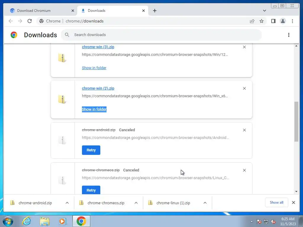Bookmark this page with the star icon

[262, 21]
